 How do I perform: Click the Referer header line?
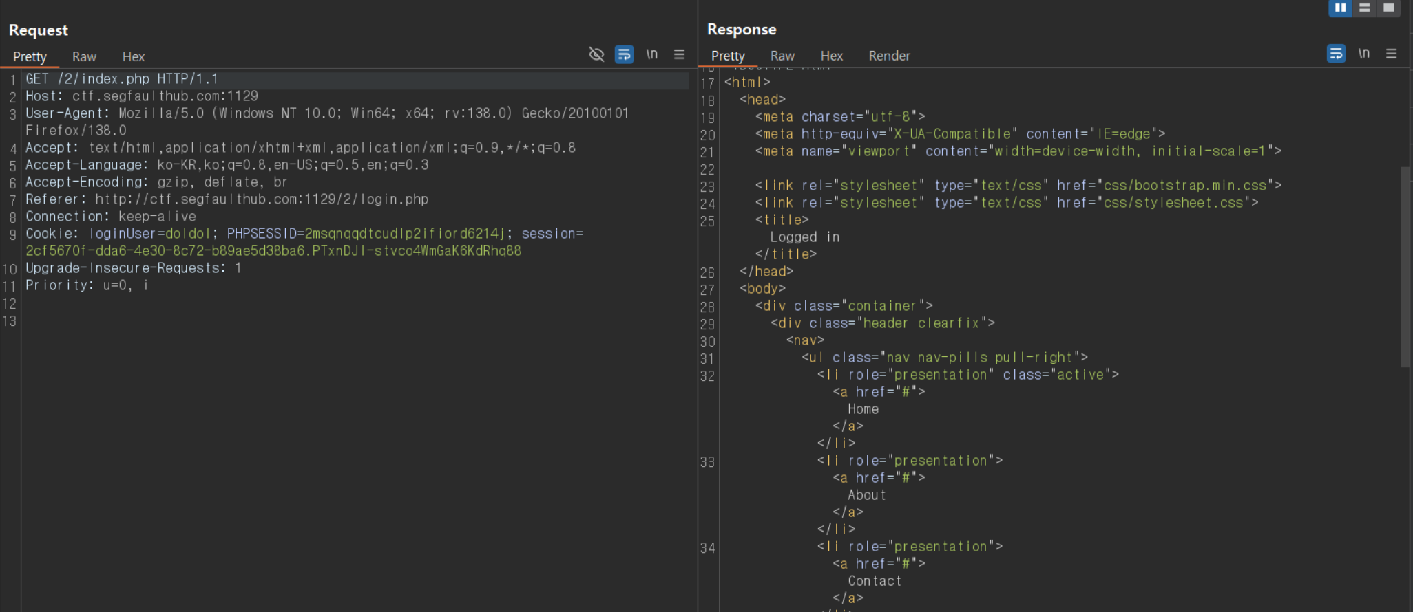point(227,199)
